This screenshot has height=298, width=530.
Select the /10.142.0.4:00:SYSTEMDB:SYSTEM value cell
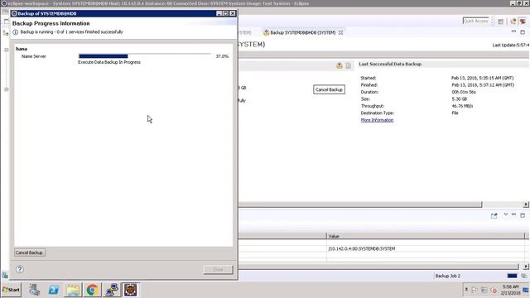tap(425, 248)
